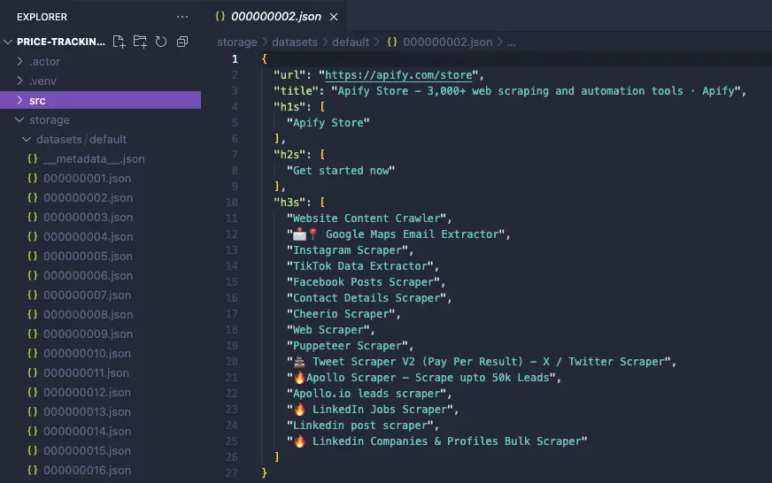The image size is (772, 483).
Task: Collapse all folders in the Explorer
Action: coord(182,42)
